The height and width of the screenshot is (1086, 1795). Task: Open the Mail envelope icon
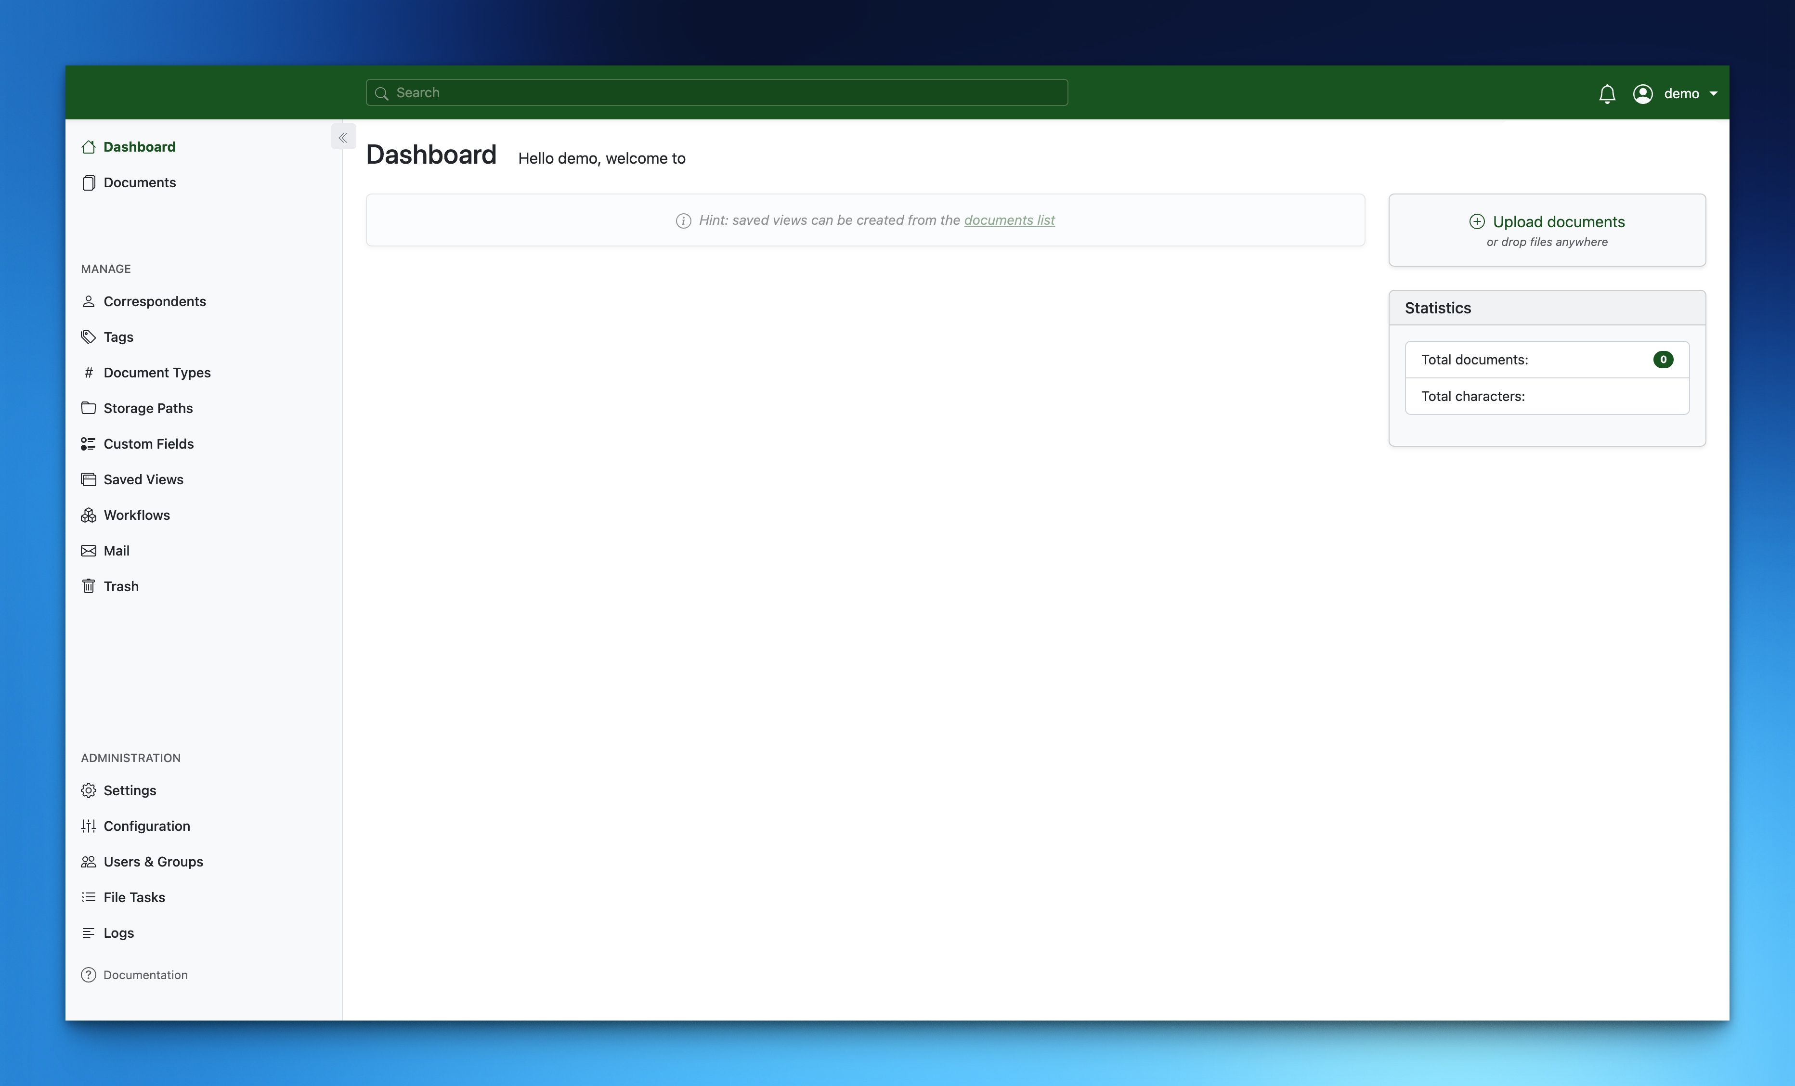pyautogui.click(x=89, y=550)
